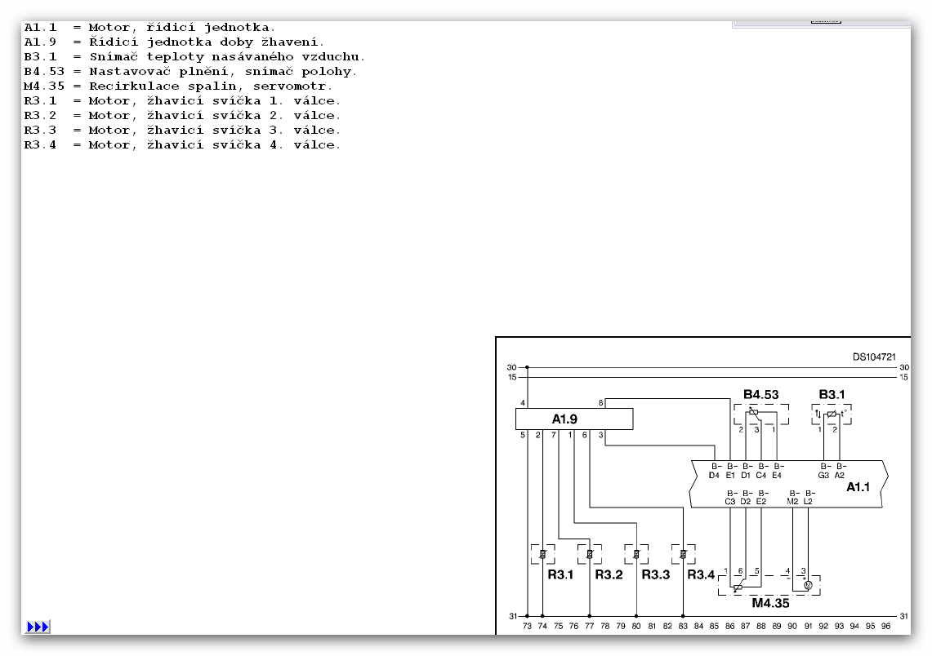Select legend line 'B3.1 = Snímač teploty nasávaného vzduchu.'
932x656 pixels.
[194, 57]
